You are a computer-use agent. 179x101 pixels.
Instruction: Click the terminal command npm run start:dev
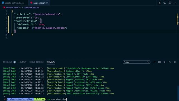[x=56, y=99]
